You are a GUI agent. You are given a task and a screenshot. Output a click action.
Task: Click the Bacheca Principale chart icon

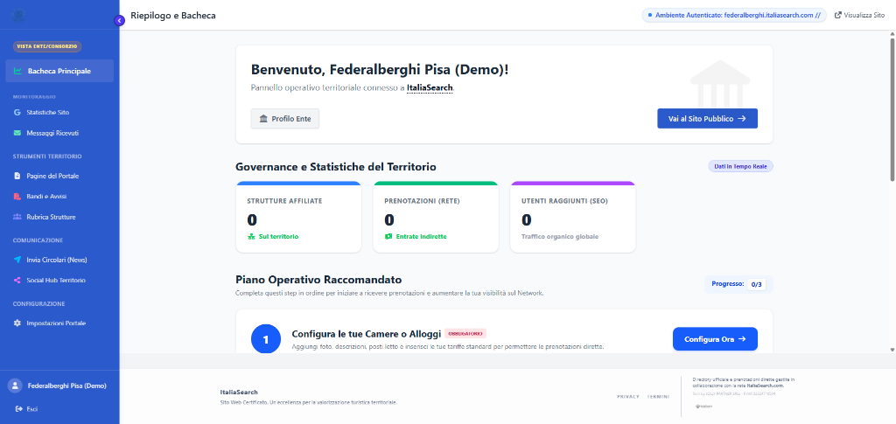pyautogui.click(x=17, y=72)
